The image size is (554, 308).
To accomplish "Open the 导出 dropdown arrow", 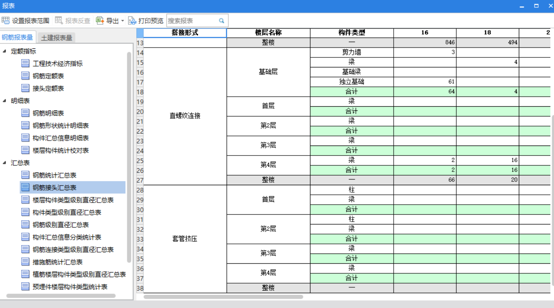I will click(x=123, y=21).
